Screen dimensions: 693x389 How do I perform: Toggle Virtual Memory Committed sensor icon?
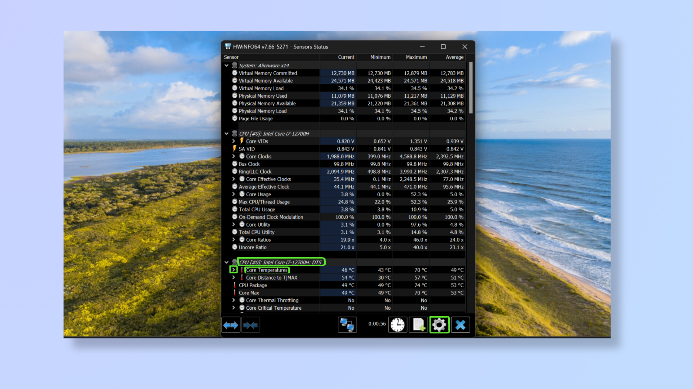tap(234, 73)
